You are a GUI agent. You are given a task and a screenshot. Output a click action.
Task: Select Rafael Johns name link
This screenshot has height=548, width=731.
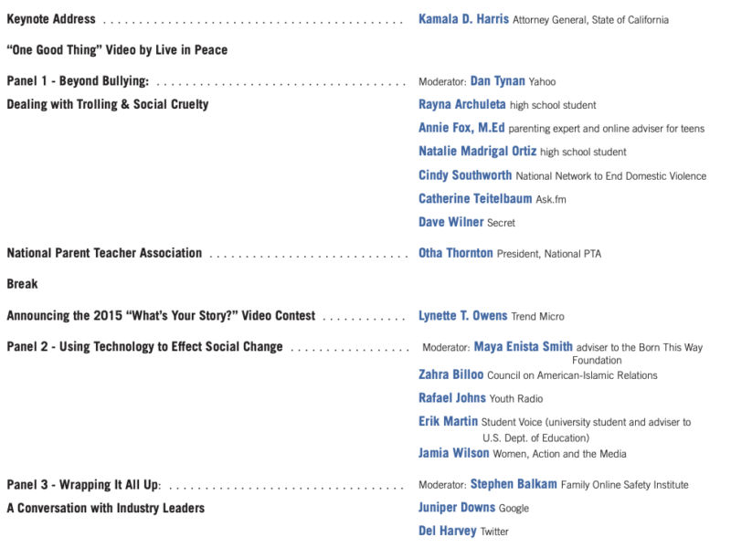tap(452, 398)
